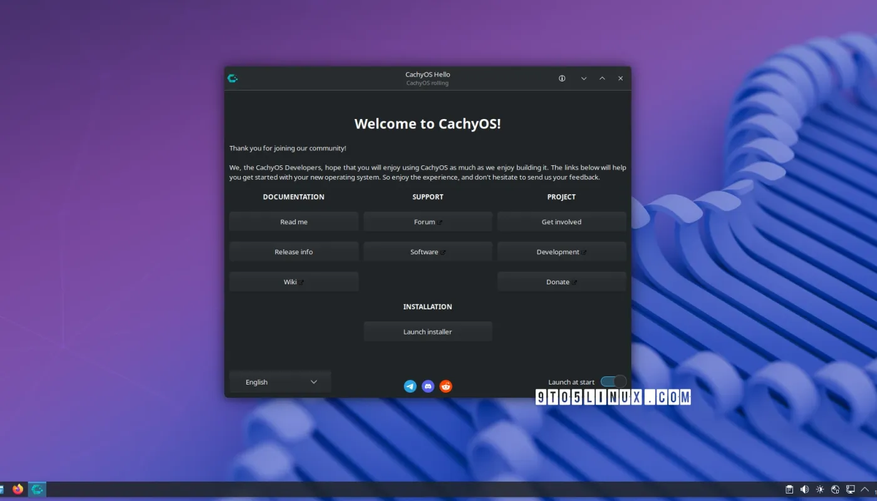Image resolution: width=877 pixels, height=501 pixels.
Task: Click the CachyOS rolling subtitle
Action: (x=427, y=83)
